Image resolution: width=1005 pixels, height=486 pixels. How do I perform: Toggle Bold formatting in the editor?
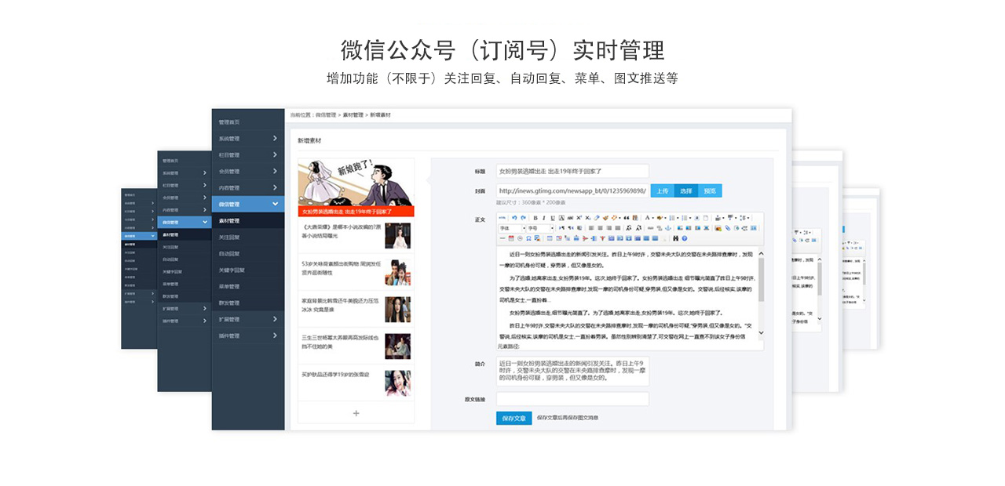coord(535,218)
